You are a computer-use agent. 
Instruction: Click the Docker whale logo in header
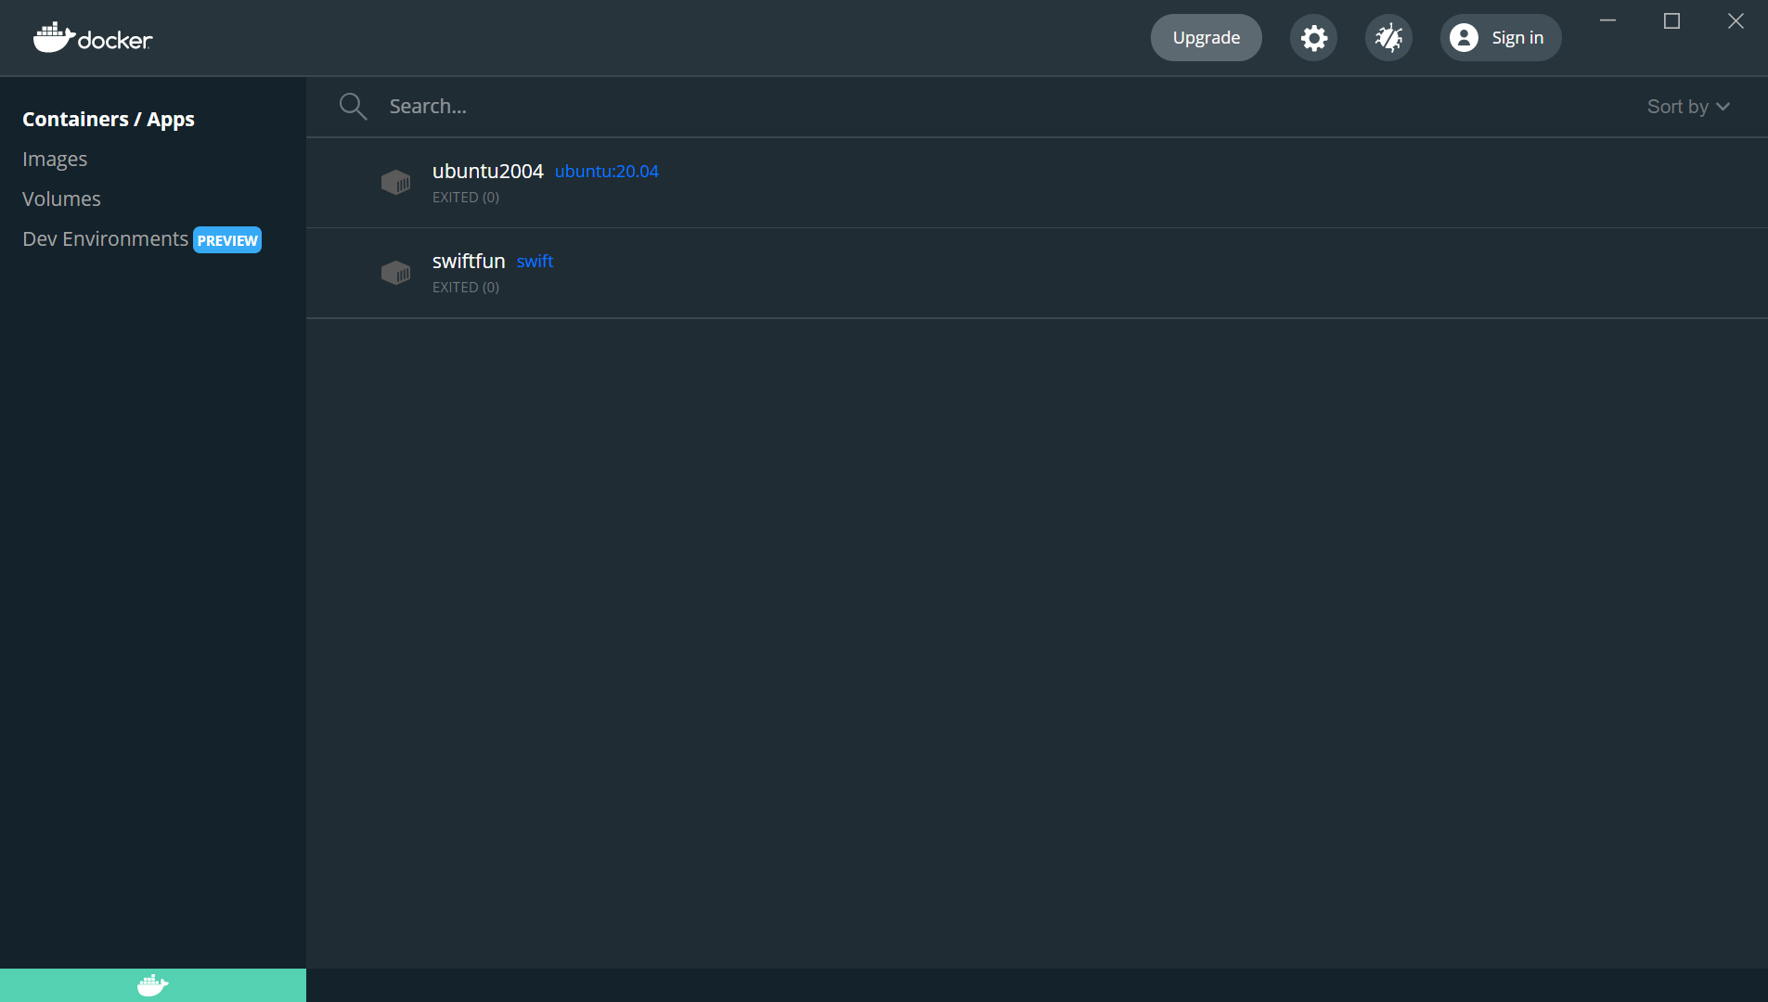point(93,38)
